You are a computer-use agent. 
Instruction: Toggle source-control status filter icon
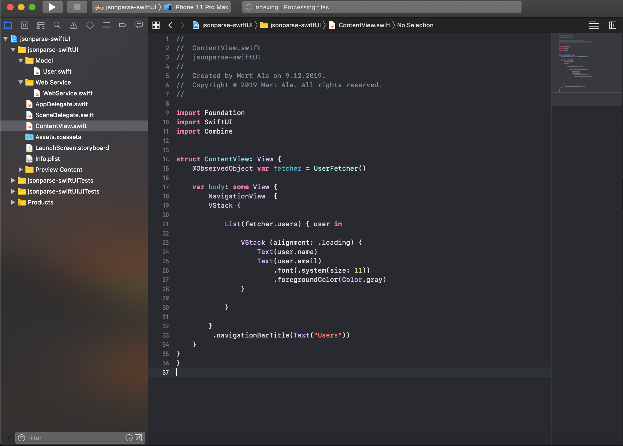(139, 438)
